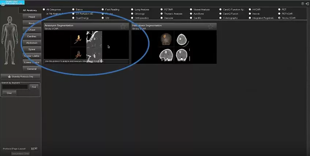This screenshot has height=156, width=310.
Task: Click the Hematoma Segmentation favorite star
Action: 211,26
